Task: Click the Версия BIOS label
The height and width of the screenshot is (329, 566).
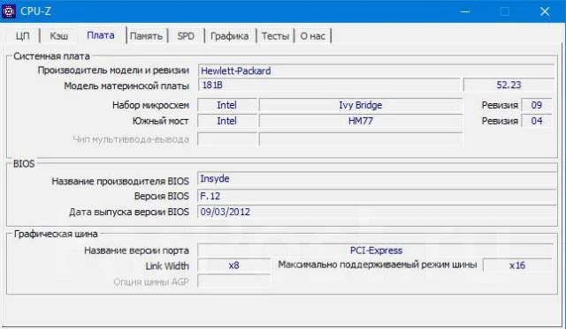Action: pos(161,196)
